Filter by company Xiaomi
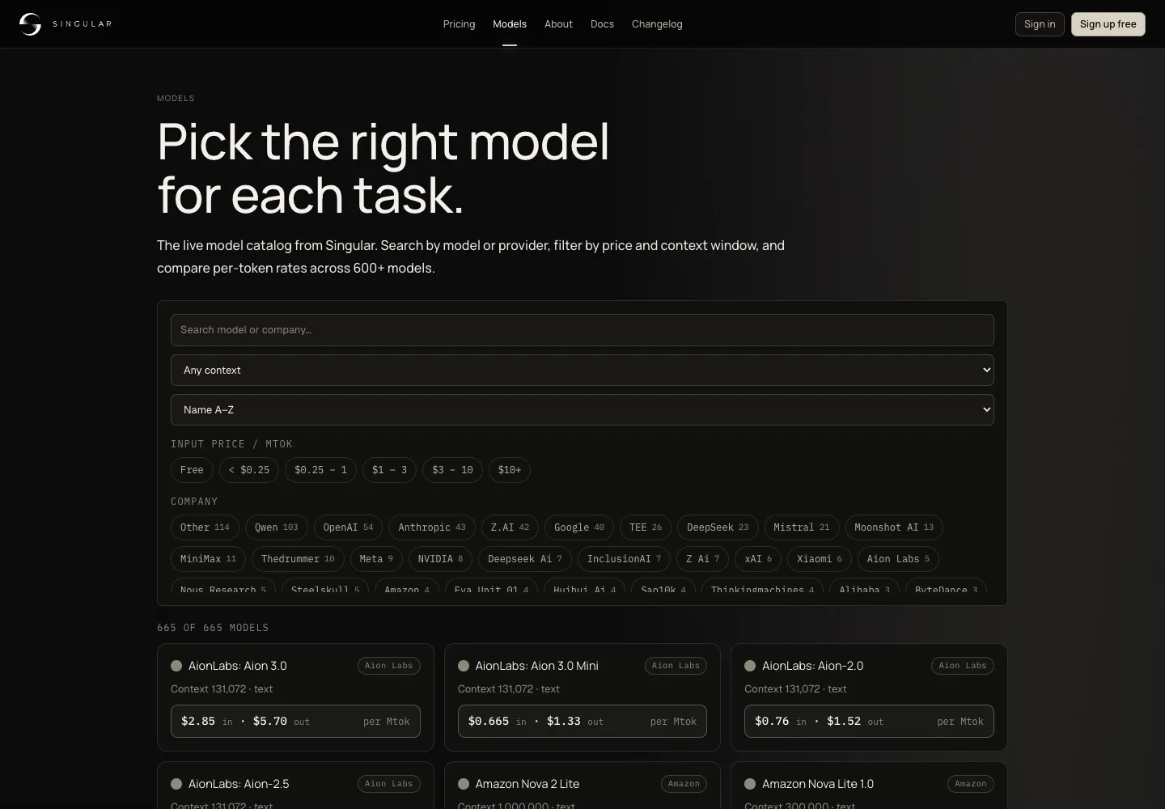This screenshot has height=809, width=1165. [x=820, y=559]
